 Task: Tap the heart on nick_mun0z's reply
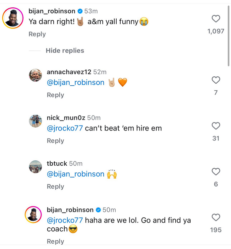pos(216,126)
